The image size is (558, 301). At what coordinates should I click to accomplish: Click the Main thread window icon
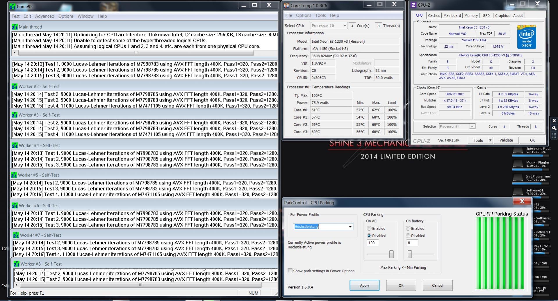(15, 27)
